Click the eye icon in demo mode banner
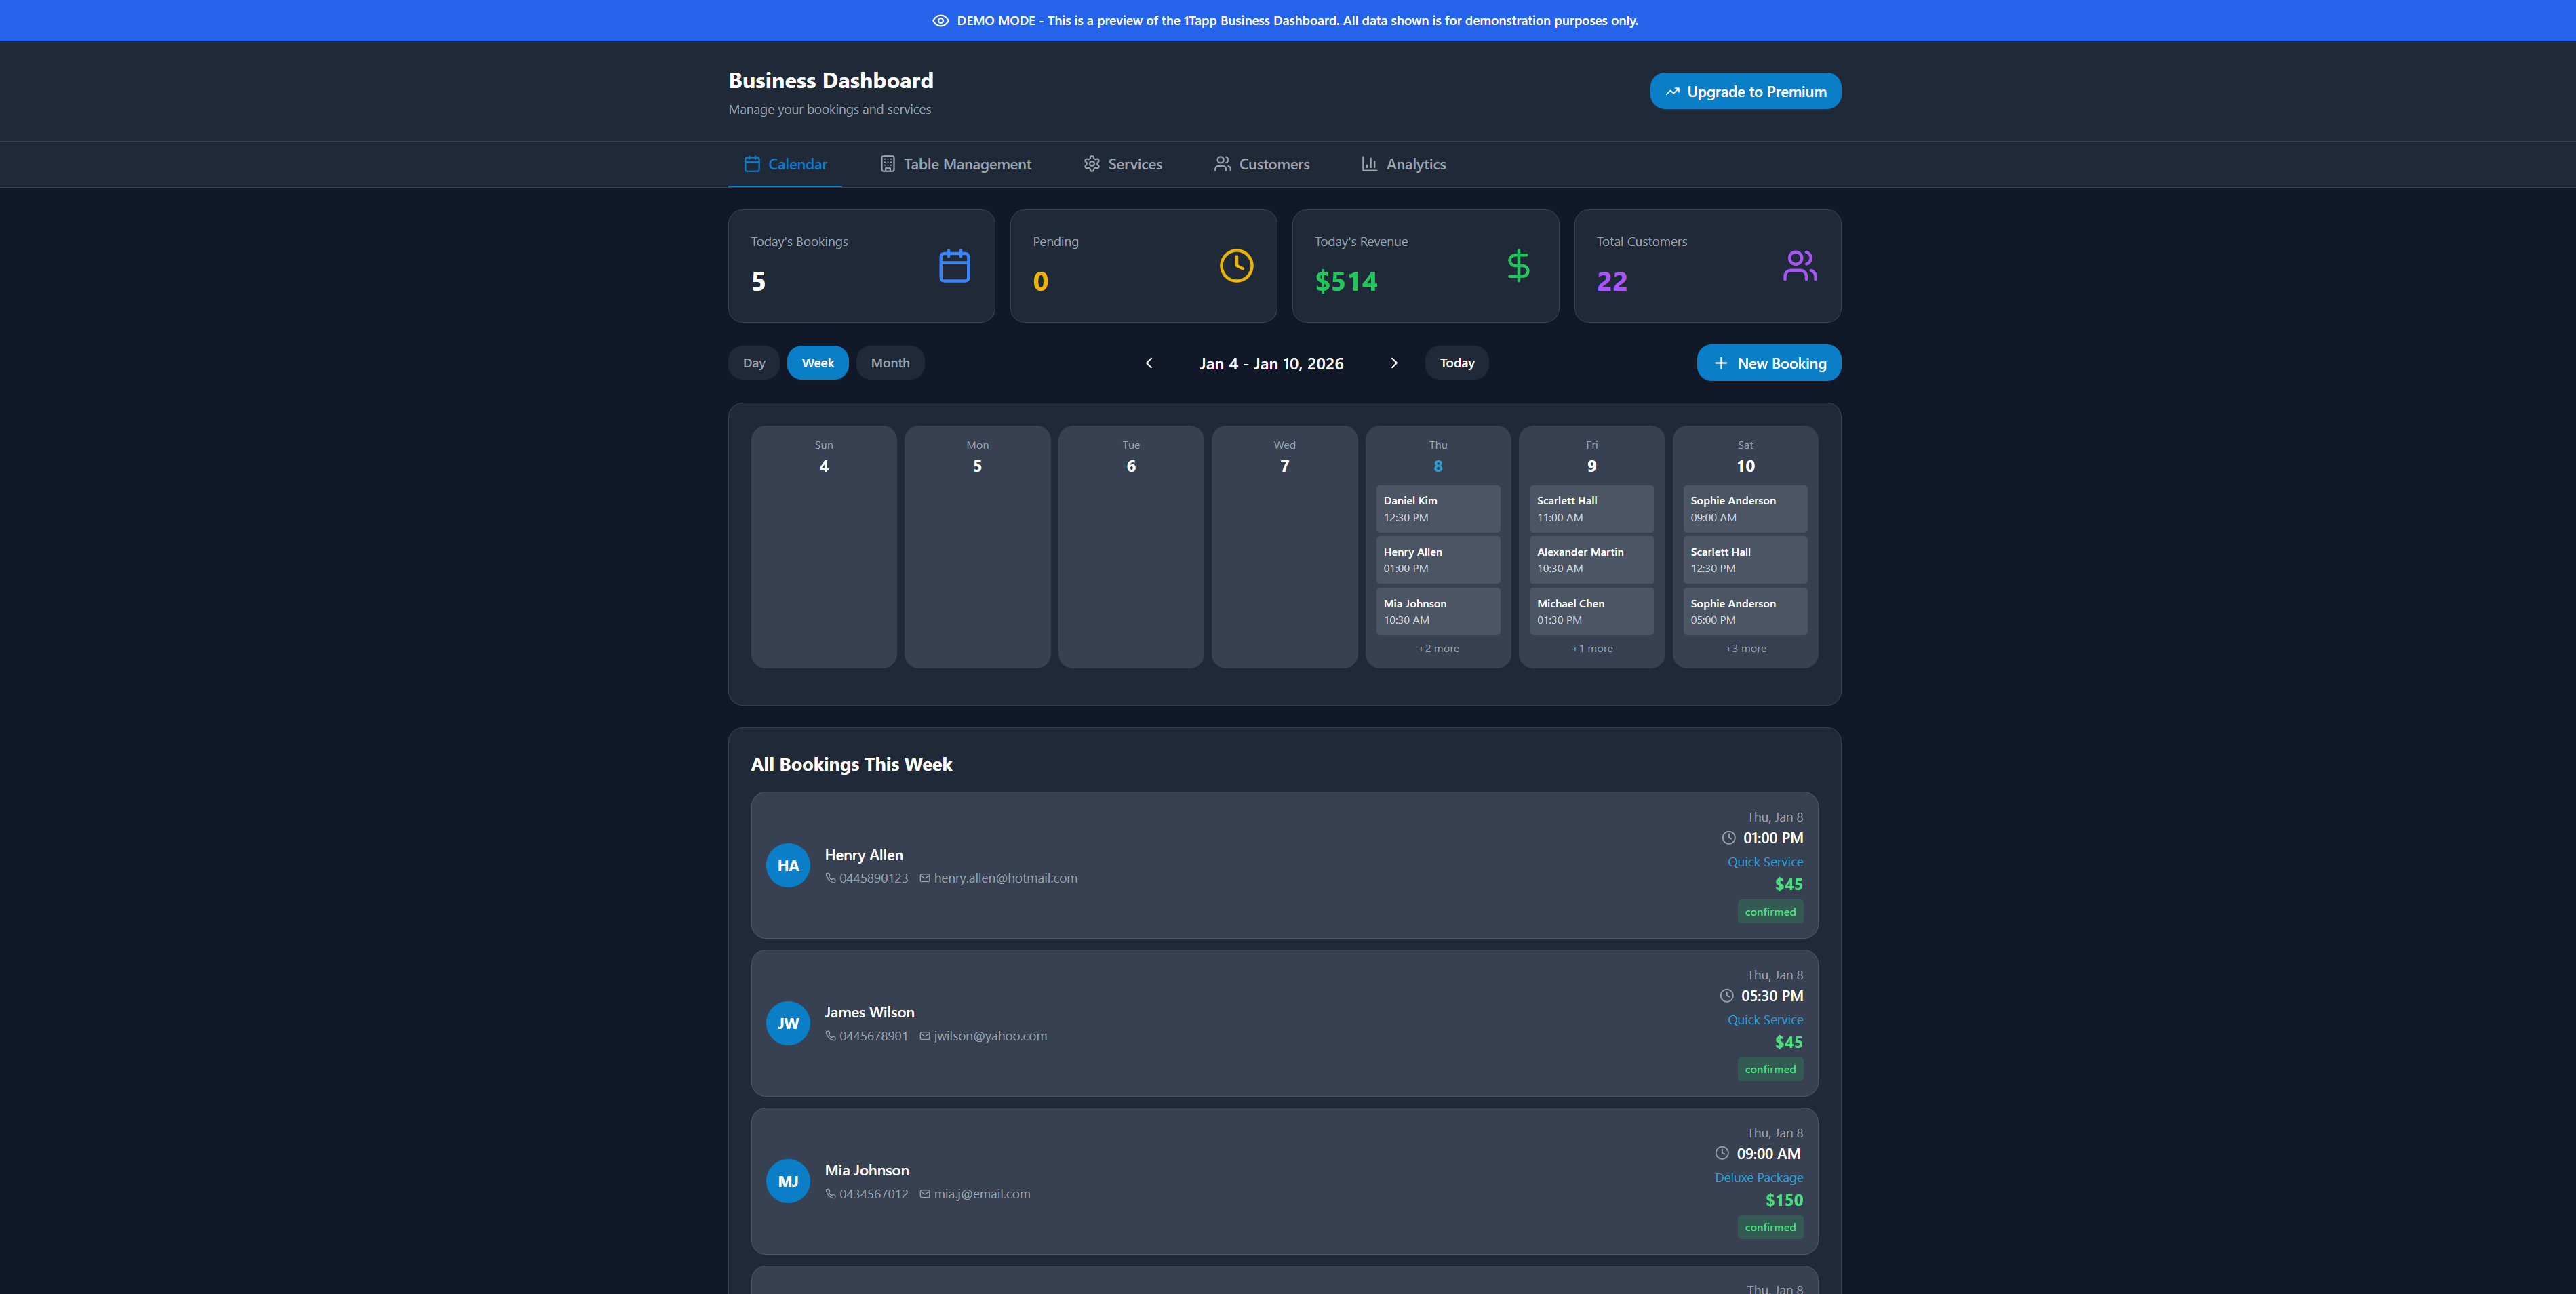The height and width of the screenshot is (1294, 2576). coord(940,21)
